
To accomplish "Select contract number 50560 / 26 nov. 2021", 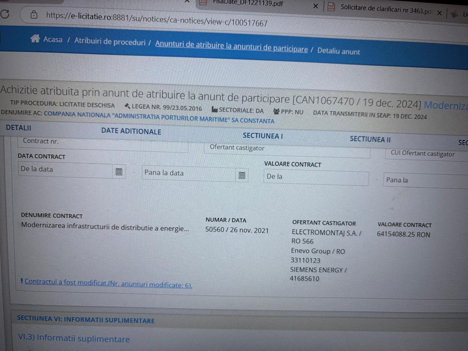I will [237, 230].
